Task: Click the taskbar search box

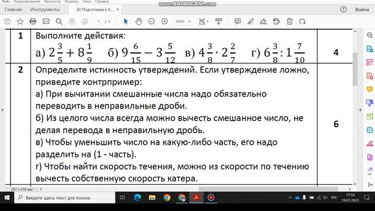Action: (x=64, y=198)
